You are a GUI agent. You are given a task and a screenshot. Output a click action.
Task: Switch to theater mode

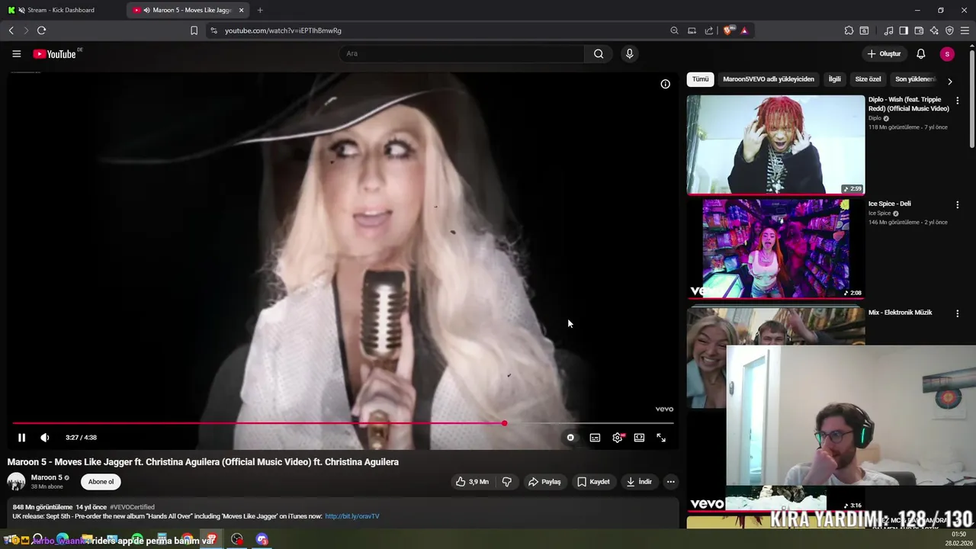click(x=639, y=438)
